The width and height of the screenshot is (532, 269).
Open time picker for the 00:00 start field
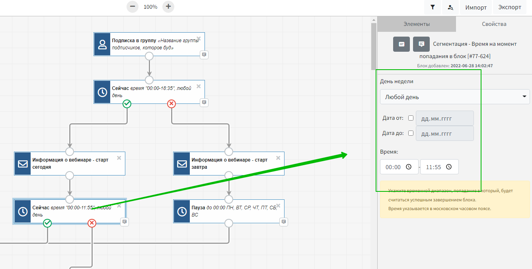408,167
